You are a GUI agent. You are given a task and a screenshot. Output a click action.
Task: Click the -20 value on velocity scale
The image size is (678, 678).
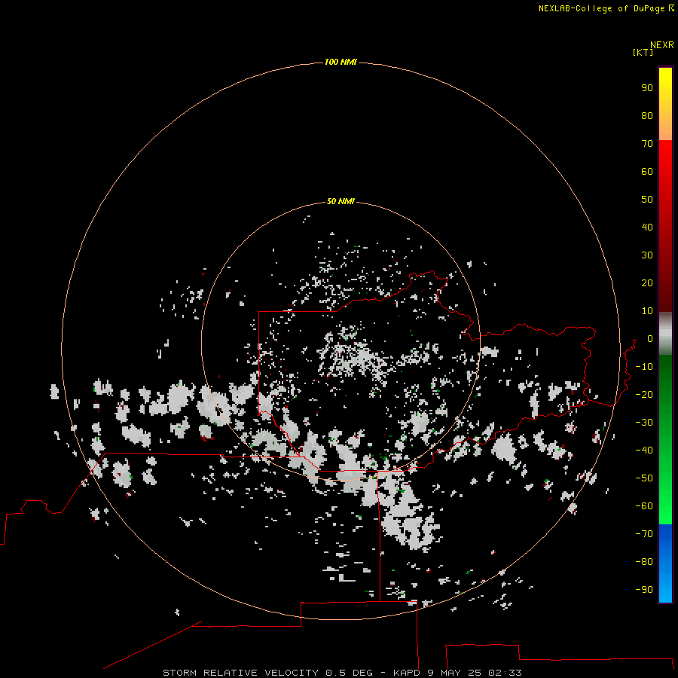(x=644, y=395)
